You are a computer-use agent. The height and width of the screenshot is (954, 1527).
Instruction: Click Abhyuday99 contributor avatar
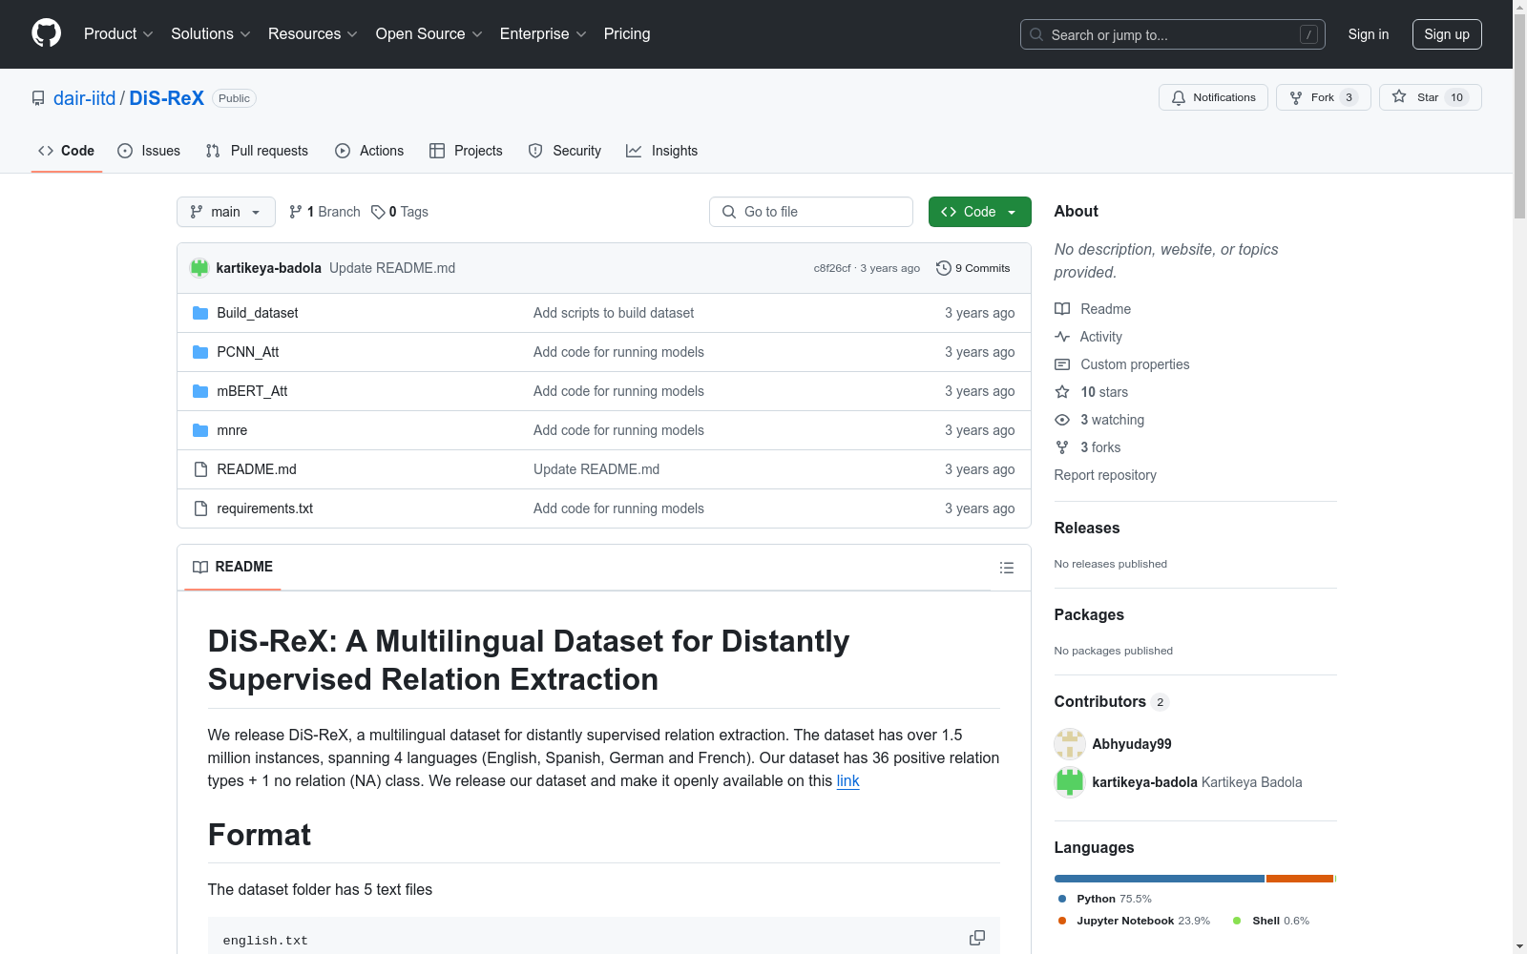(1070, 744)
